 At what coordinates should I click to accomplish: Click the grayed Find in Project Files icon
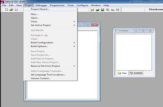tap(113, 10)
